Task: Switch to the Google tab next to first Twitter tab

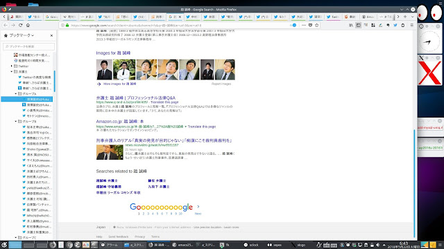Action: click(51, 17)
